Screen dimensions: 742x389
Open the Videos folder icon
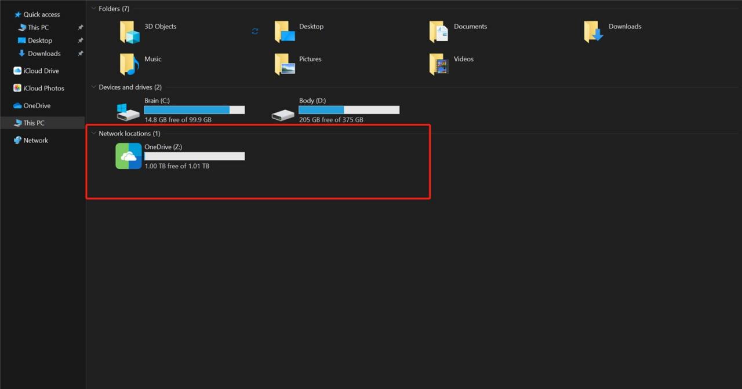[x=439, y=64]
